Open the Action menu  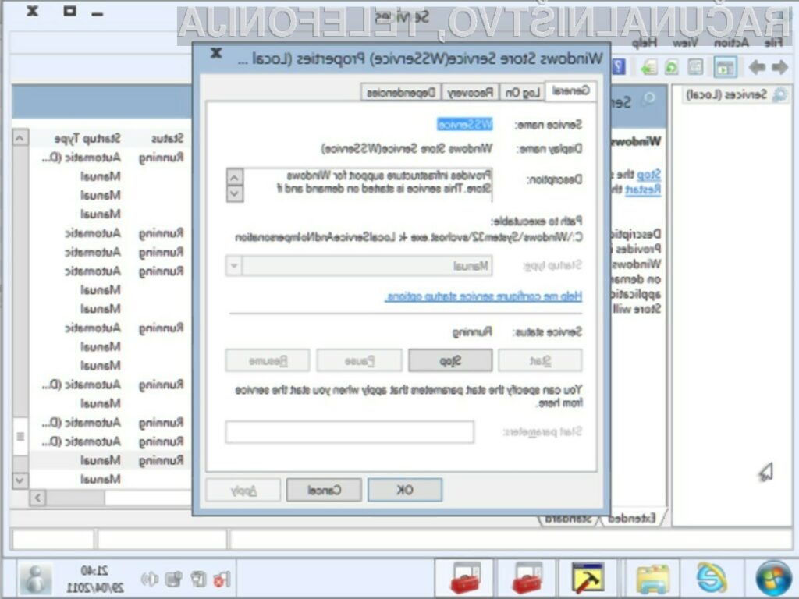(x=731, y=43)
